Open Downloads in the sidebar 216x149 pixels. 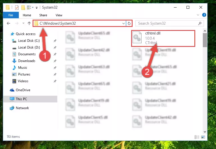24,61
